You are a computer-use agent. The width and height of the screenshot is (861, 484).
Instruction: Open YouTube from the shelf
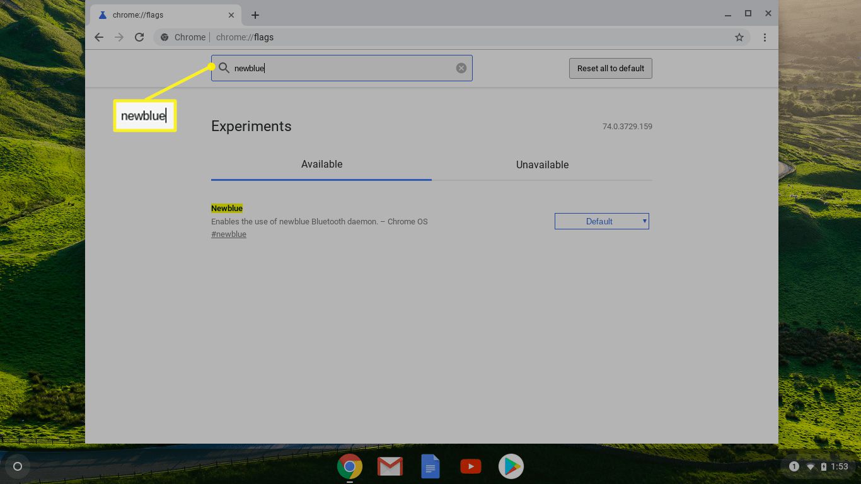(x=471, y=466)
